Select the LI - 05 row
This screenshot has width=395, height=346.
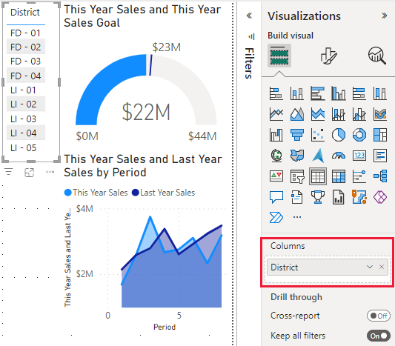[x=26, y=148]
